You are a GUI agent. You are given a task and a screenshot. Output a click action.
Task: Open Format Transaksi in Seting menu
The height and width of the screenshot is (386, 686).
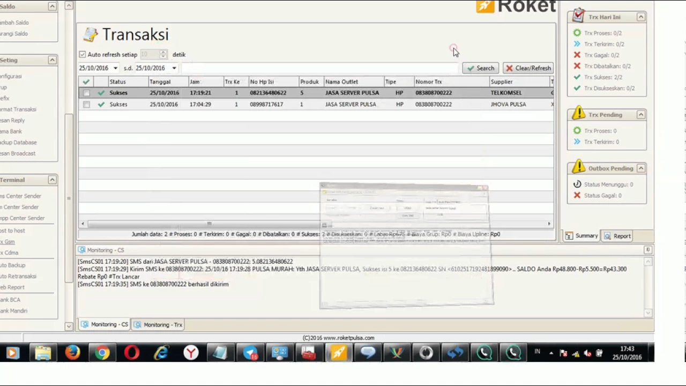(x=18, y=109)
